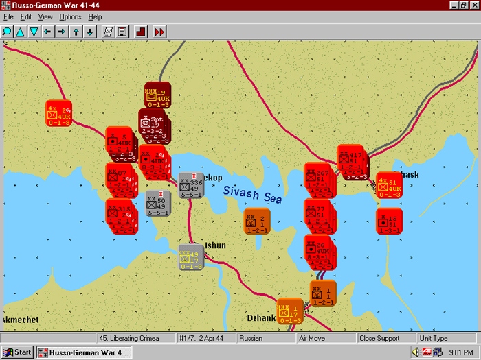Click the Russo-German War taskbar button
Screen dimensions: 481x360
click(85, 352)
